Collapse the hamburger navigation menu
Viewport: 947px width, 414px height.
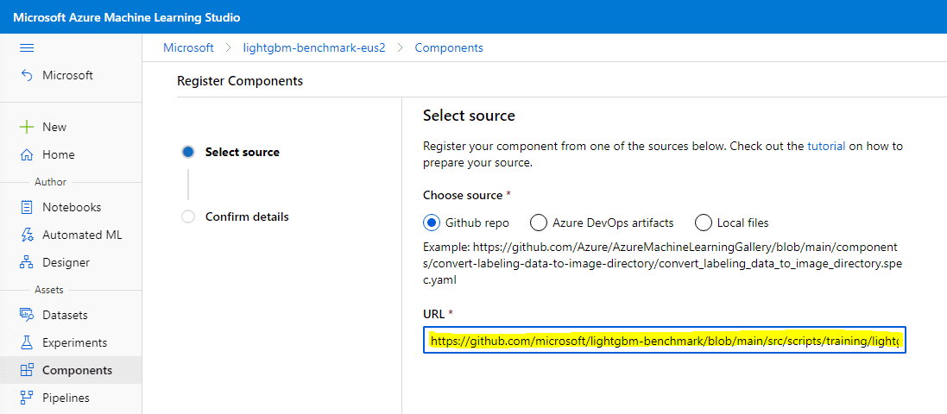click(x=27, y=47)
